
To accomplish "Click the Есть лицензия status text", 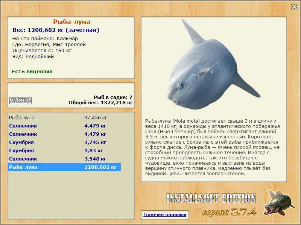I will [32, 72].
